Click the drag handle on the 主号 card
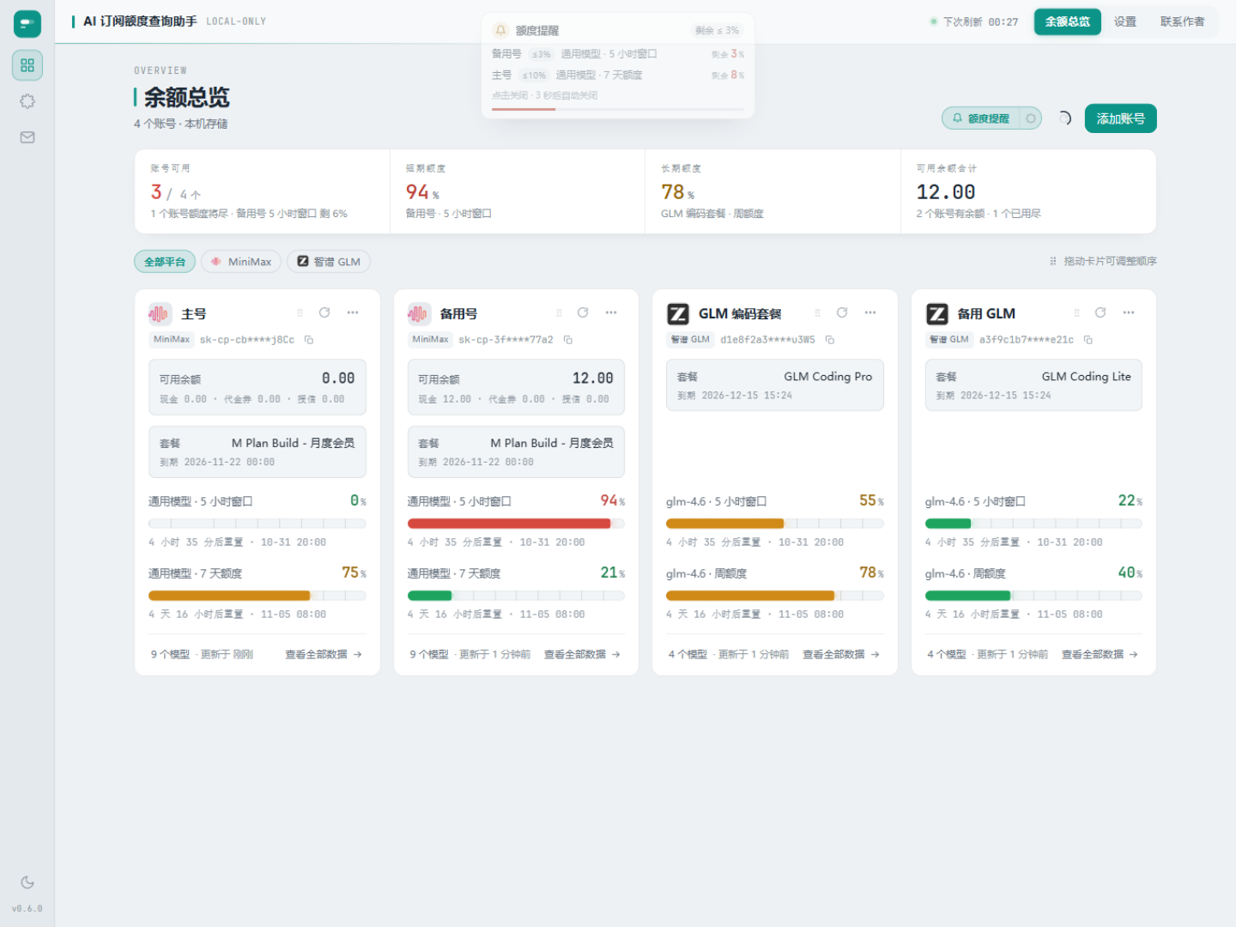Viewport: 1236px width, 927px height. pos(300,313)
